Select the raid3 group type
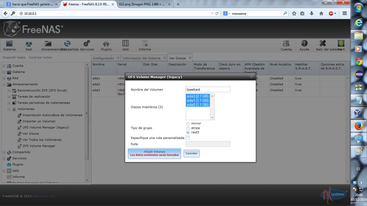The image size is (367, 206). click(188, 133)
